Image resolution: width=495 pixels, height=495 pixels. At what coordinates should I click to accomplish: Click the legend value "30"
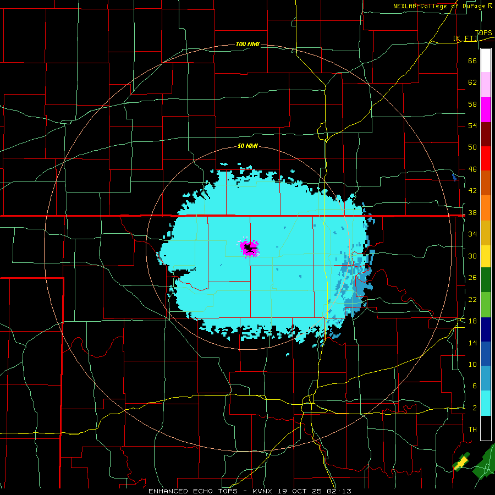472,256
